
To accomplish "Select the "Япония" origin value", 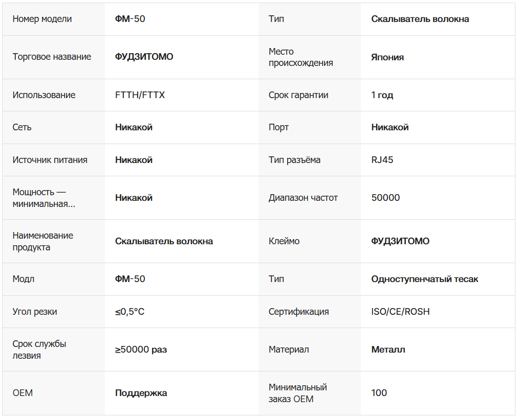I will click(x=387, y=57).
